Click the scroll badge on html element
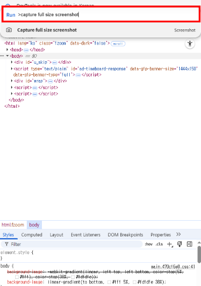 point(118,44)
